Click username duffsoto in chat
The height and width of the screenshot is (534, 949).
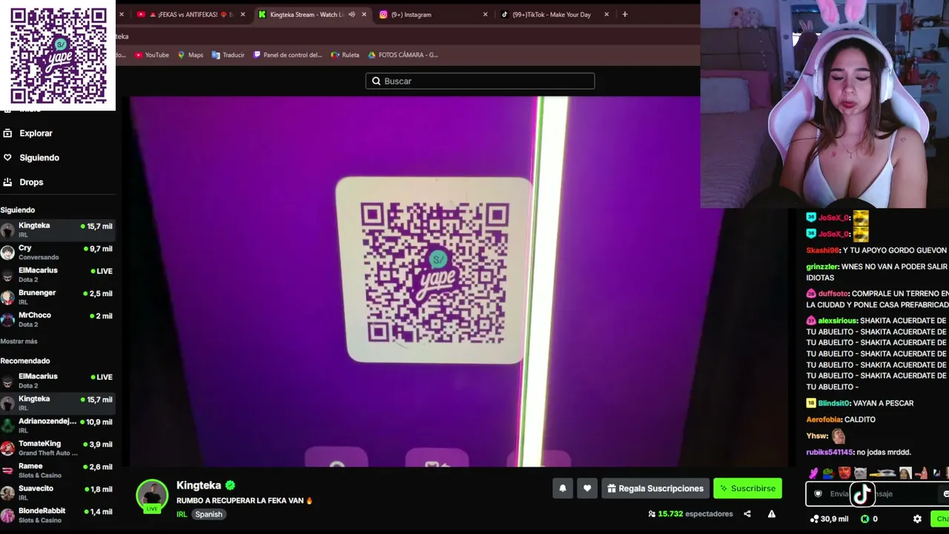click(x=833, y=294)
